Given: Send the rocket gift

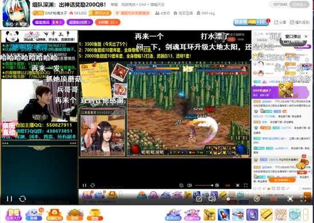Looking at the screenshot, I should pyautogui.click(x=224, y=214).
